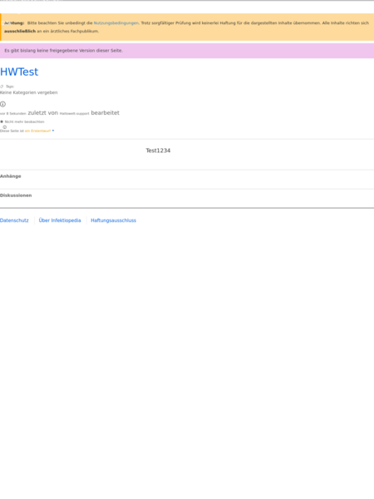Click the tags icon beside Tags label
The height and width of the screenshot is (499, 374).
pos(2,86)
